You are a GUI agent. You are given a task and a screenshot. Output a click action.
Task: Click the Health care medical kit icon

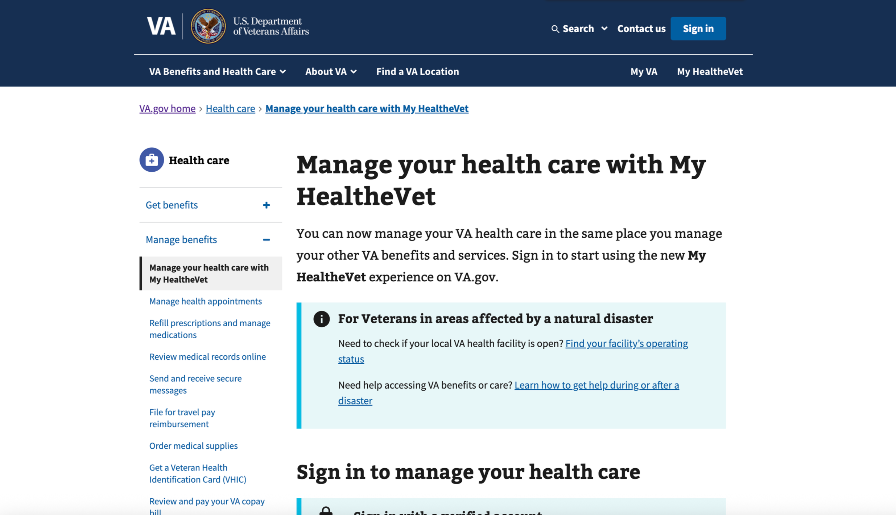(152, 160)
